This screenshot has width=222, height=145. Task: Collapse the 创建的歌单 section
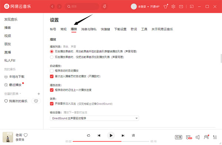click(13, 94)
